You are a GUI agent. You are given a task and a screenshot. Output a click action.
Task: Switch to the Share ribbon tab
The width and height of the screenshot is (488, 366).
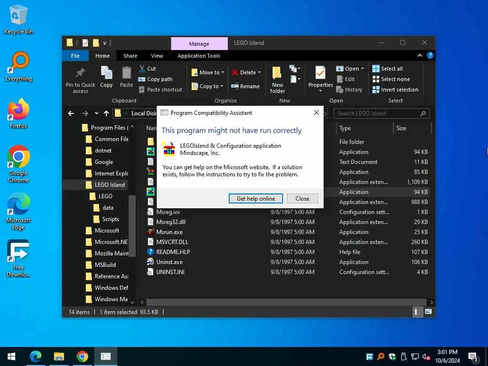130,56
